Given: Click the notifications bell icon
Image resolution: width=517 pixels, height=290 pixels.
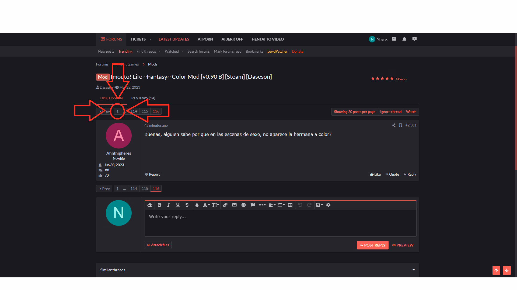Looking at the screenshot, I should (x=404, y=39).
